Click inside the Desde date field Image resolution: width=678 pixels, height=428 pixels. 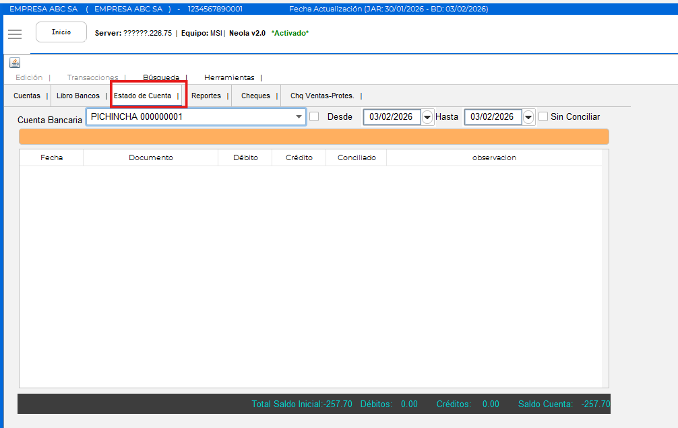(x=391, y=117)
